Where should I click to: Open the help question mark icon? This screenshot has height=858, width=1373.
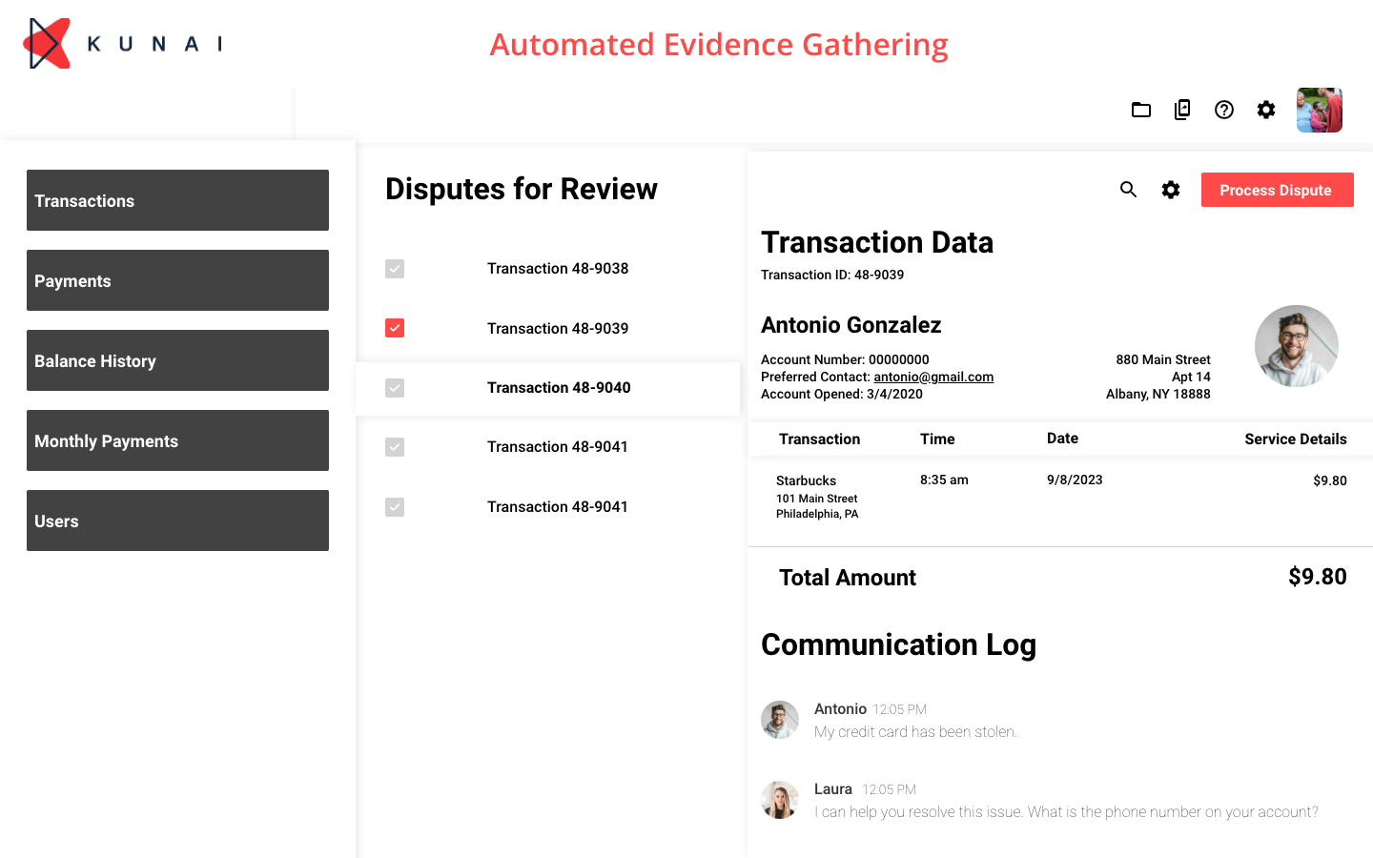1223,110
